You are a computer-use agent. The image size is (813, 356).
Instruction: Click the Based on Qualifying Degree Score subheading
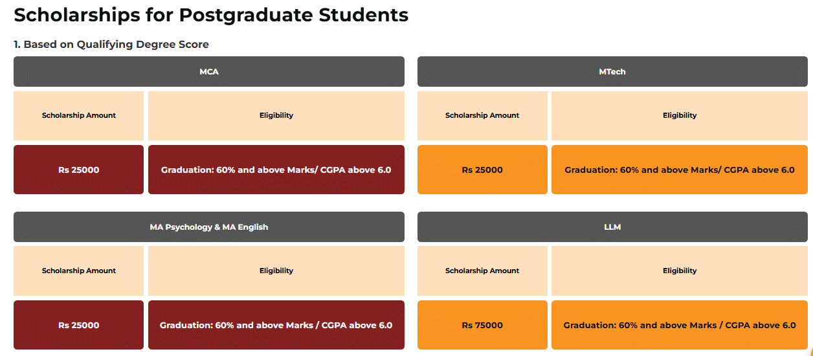111,45
